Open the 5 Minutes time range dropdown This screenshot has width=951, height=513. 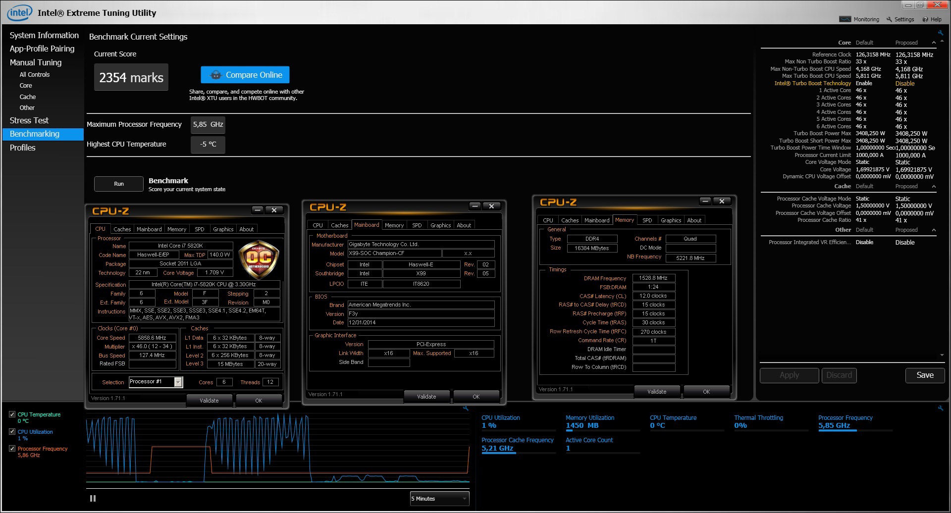tap(439, 499)
